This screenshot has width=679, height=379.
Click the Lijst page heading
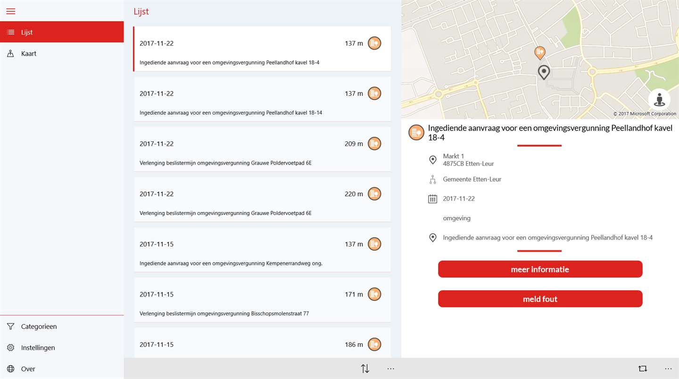pos(141,11)
